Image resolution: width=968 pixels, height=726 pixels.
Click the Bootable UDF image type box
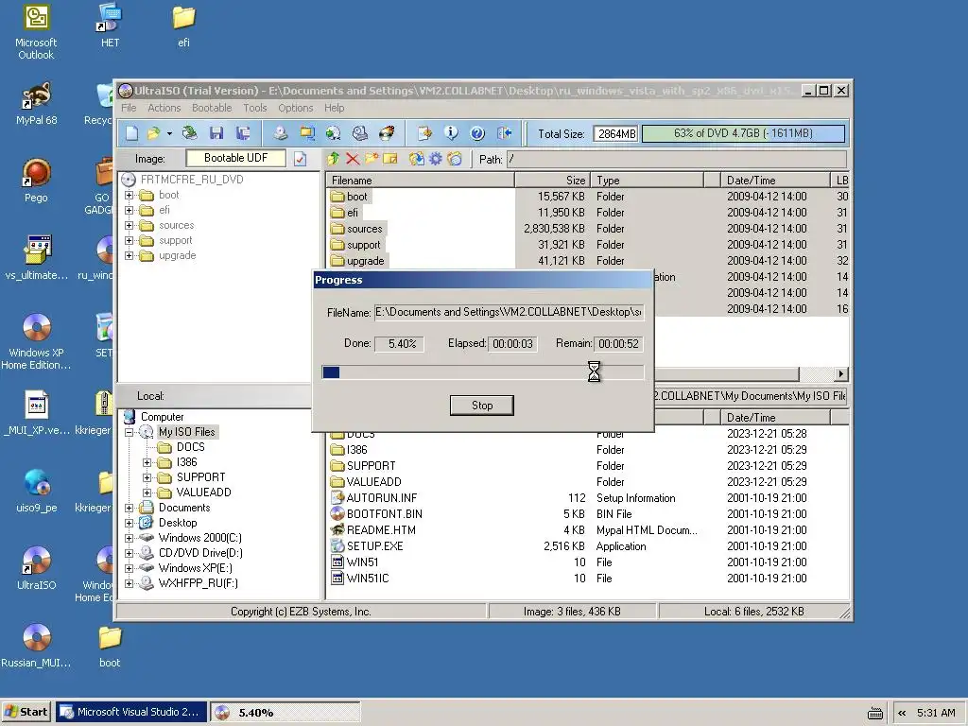235,158
